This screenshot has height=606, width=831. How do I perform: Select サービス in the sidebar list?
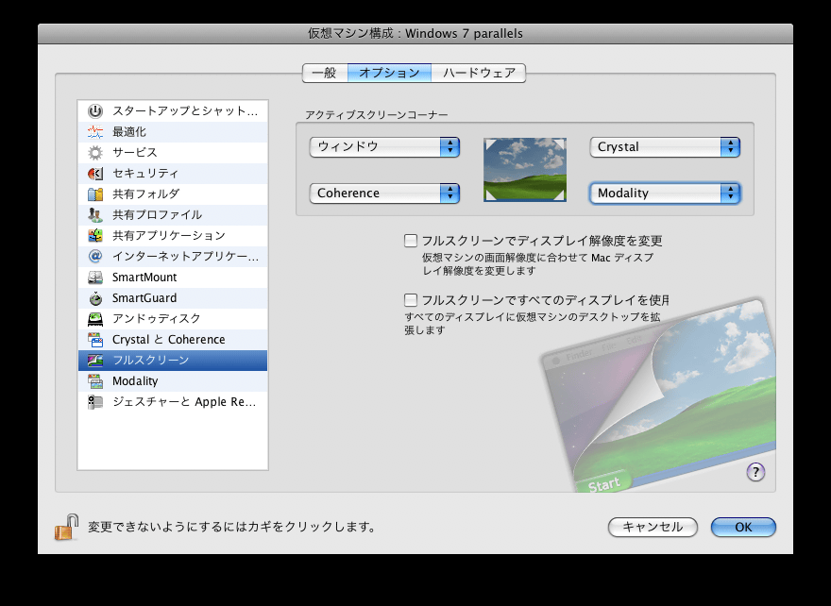coord(135,153)
